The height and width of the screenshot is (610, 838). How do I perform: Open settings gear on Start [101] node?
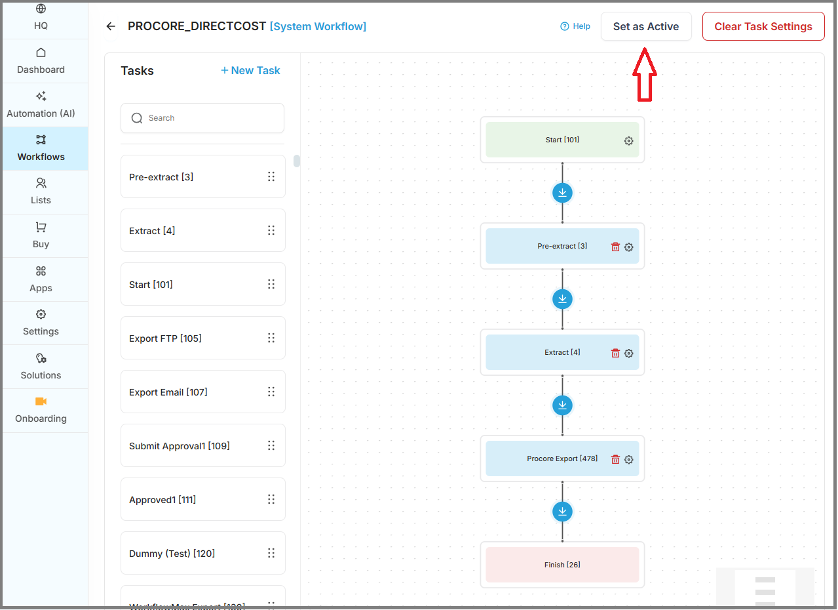[x=628, y=140]
